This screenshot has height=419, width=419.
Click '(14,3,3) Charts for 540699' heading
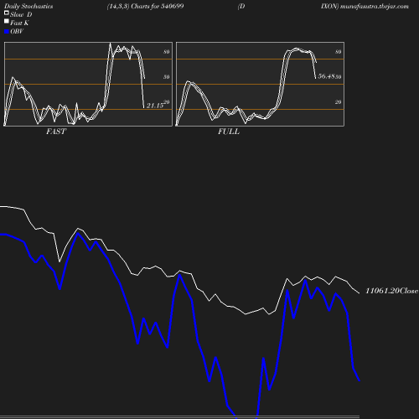(x=145, y=6)
